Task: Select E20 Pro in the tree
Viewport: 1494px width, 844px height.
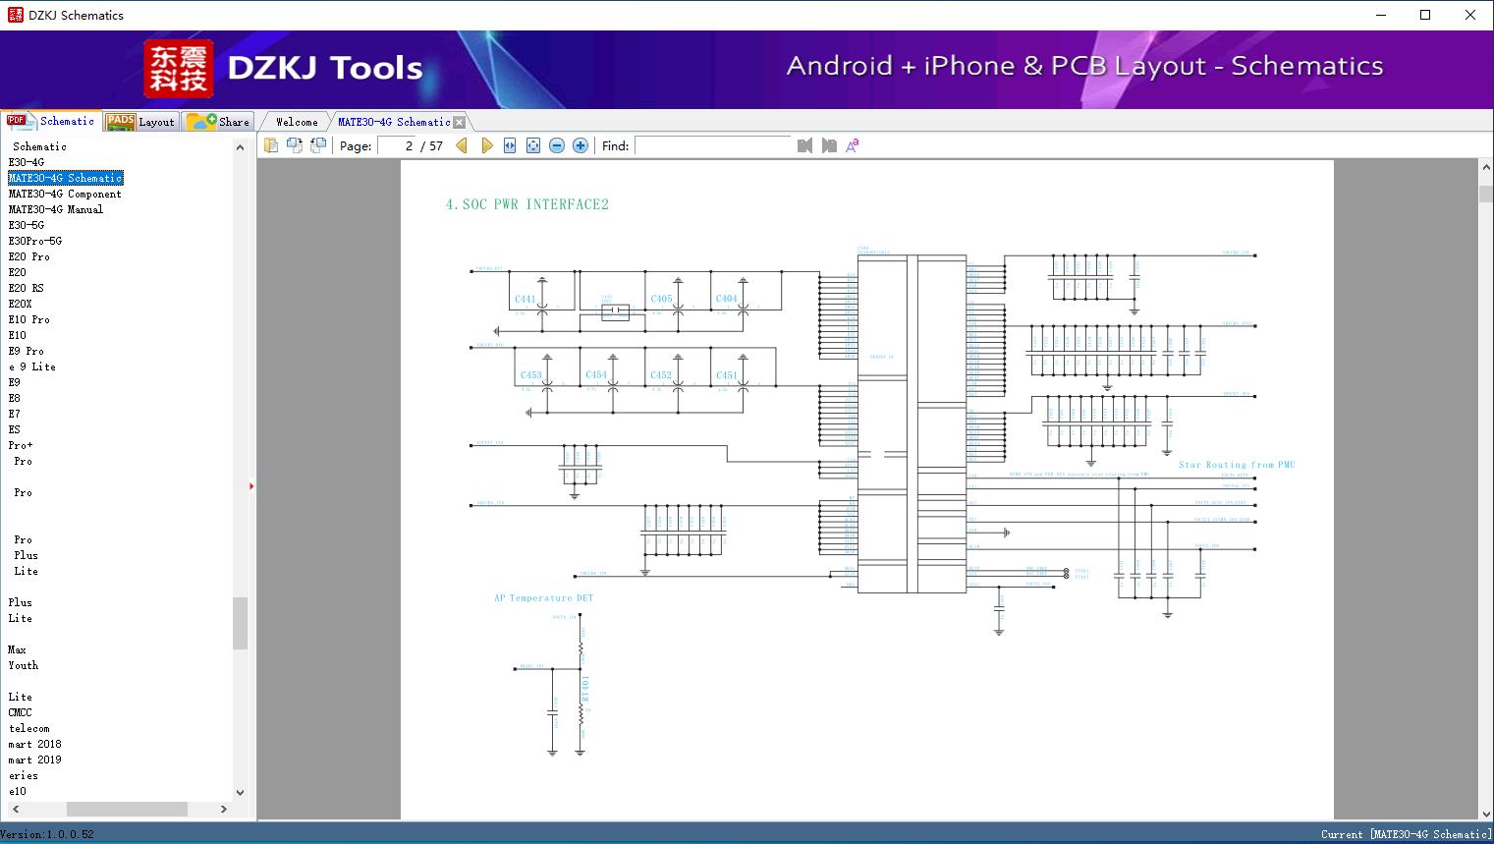Action: coord(29,256)
